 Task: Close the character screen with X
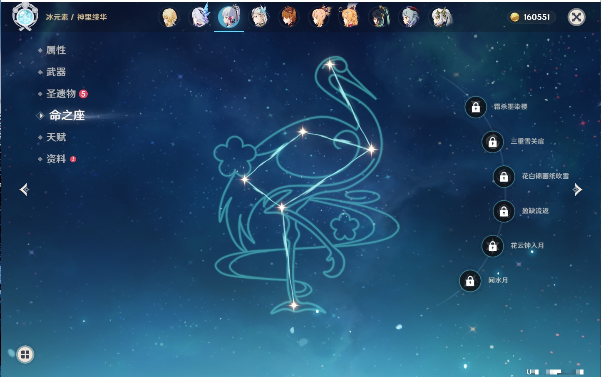576,17
